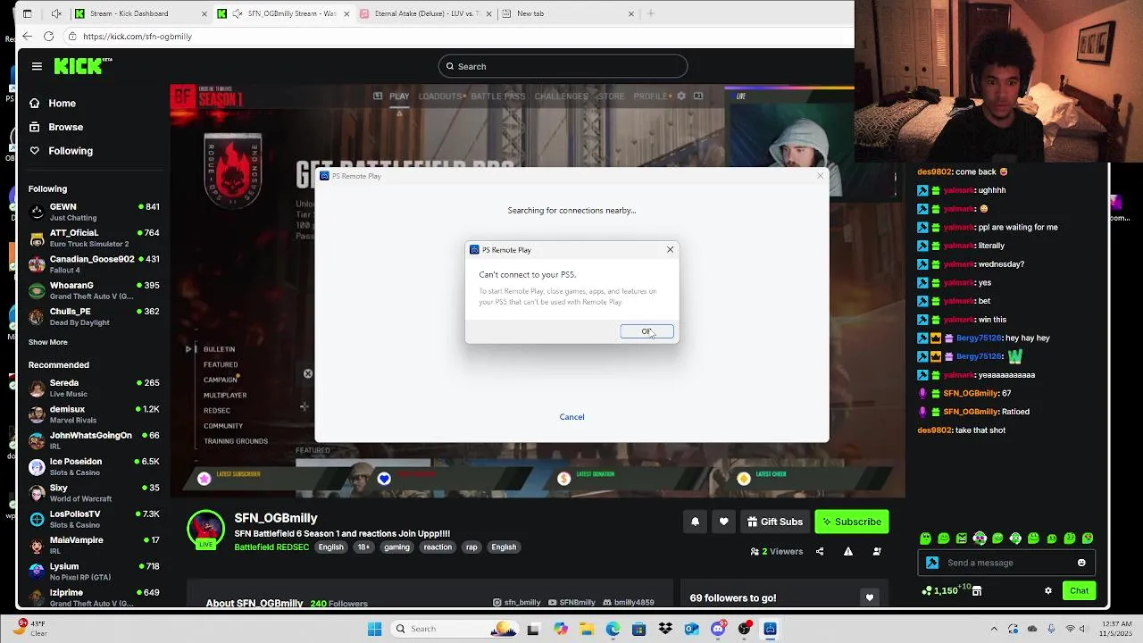Click the moderator hammer icon in the chat box
Screen dimensions: 1143x643
point(932,563)
